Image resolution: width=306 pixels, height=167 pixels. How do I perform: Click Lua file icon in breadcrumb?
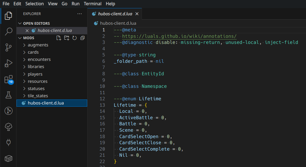click(x=96, y=23)
